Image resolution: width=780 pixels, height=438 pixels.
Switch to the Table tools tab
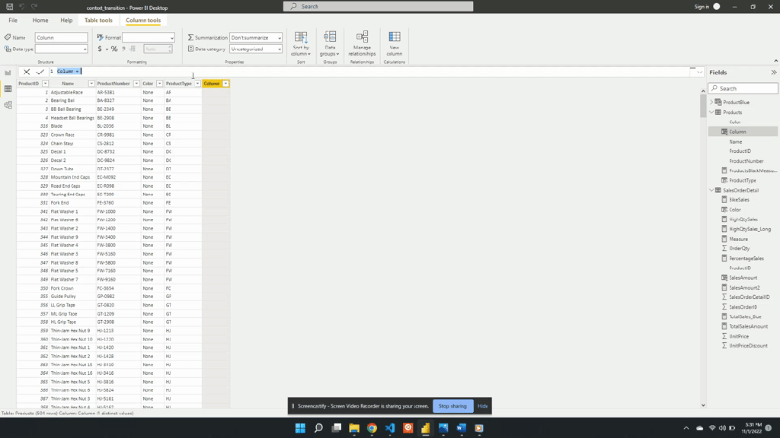pos(98,21)
